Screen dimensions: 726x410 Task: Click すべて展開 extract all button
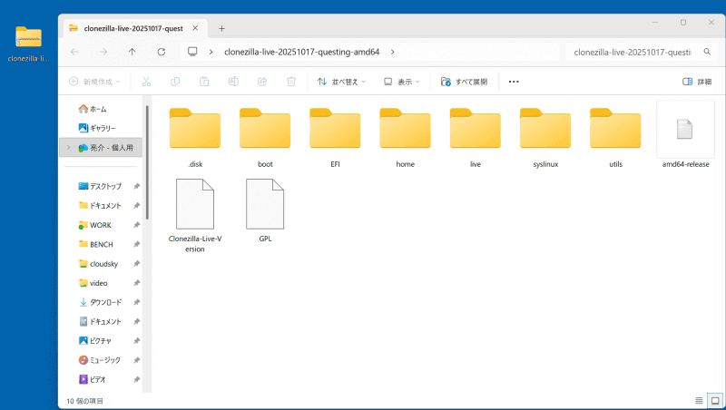464,82
